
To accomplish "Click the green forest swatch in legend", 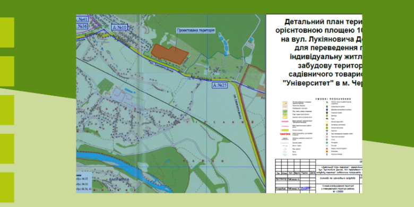I will coord(285,111).
